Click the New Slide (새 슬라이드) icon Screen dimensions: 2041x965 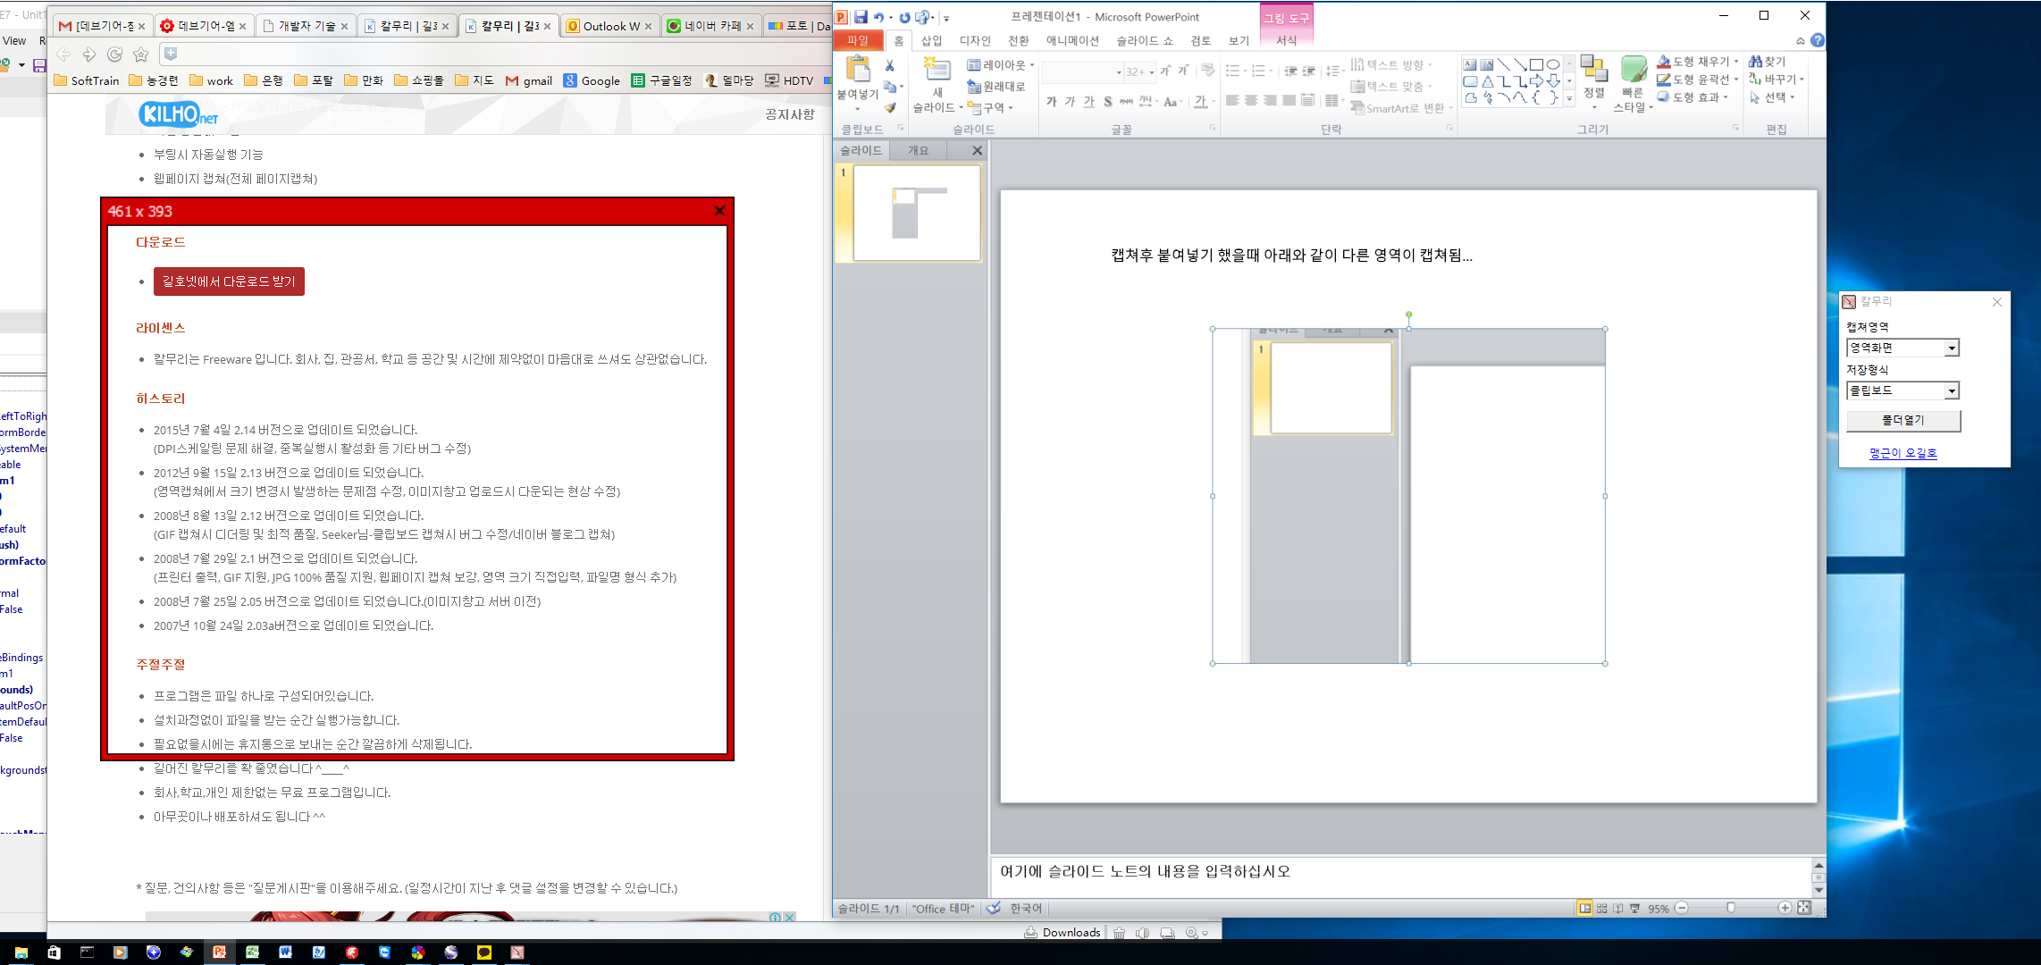point(937,70)
